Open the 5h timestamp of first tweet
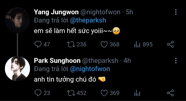This screenshot has width=186, height=101. coord(129,12)
